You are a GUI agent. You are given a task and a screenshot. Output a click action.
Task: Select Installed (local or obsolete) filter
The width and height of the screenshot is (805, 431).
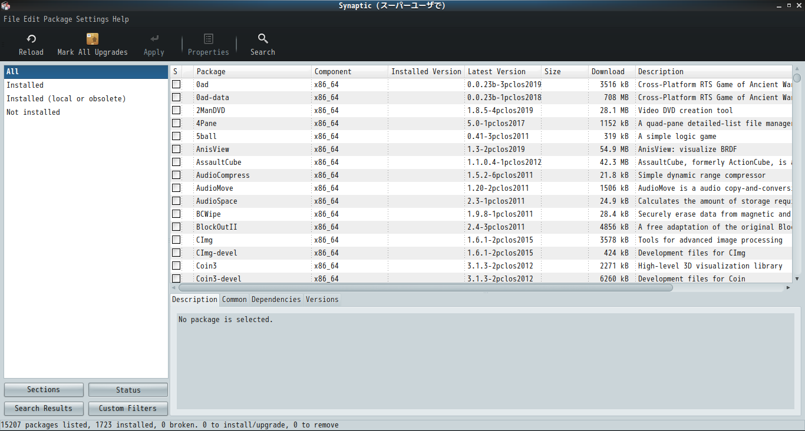pyautogui.click(x=86, y=99)
